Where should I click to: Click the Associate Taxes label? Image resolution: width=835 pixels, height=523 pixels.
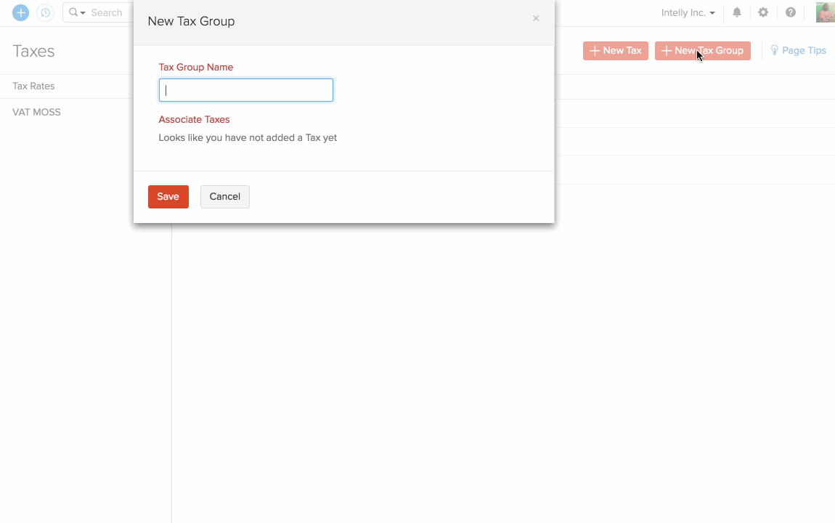pyautogui.click(x=194, y=119)
